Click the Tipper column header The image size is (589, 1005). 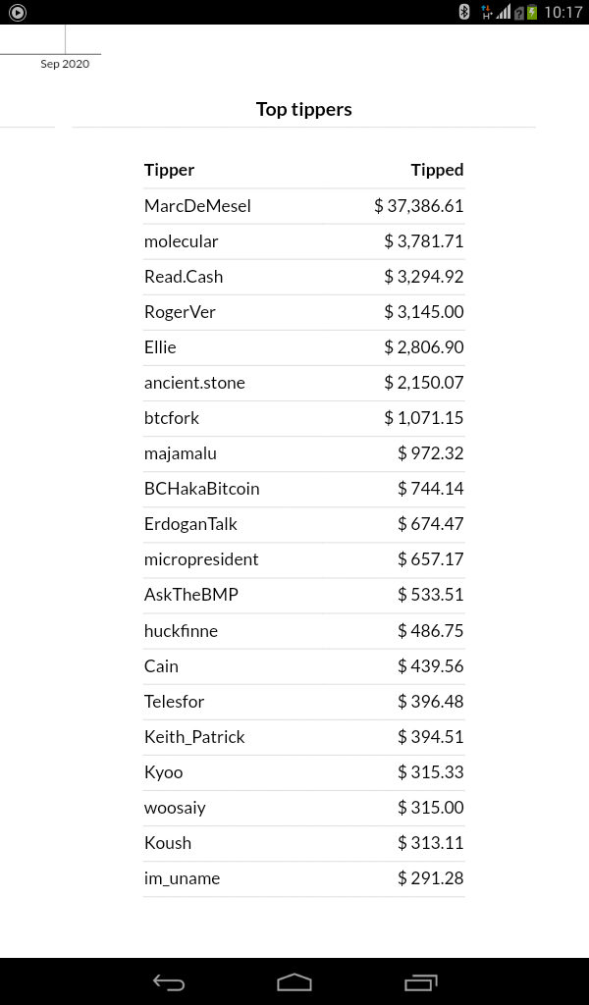169,170
